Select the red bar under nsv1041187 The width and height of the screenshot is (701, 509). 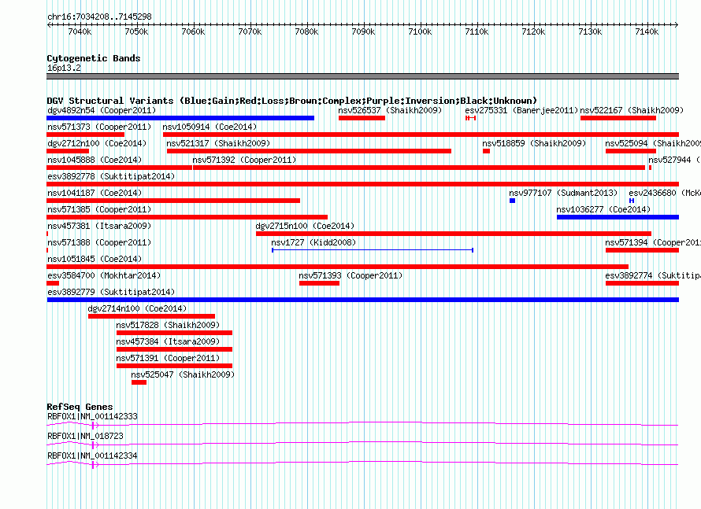point(173,201)
